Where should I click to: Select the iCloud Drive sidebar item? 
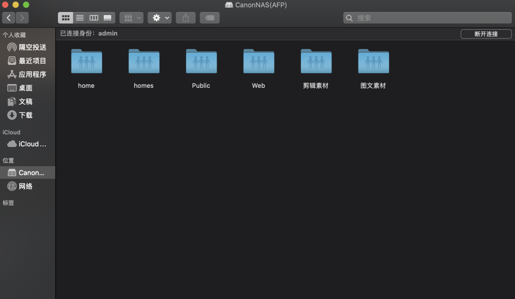pos(27,144)
